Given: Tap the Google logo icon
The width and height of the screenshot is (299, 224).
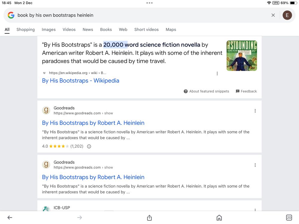Looking at the screenshot, I should 11,15.
